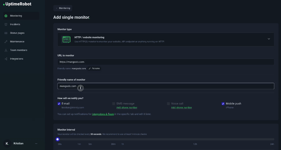Click the Incidents shield icon

pyautogui.click(x=6, y=25)
